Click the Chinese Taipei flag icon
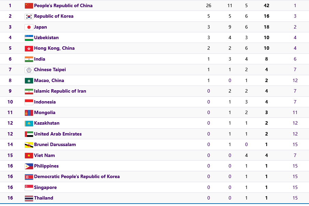 click(29, 70)
